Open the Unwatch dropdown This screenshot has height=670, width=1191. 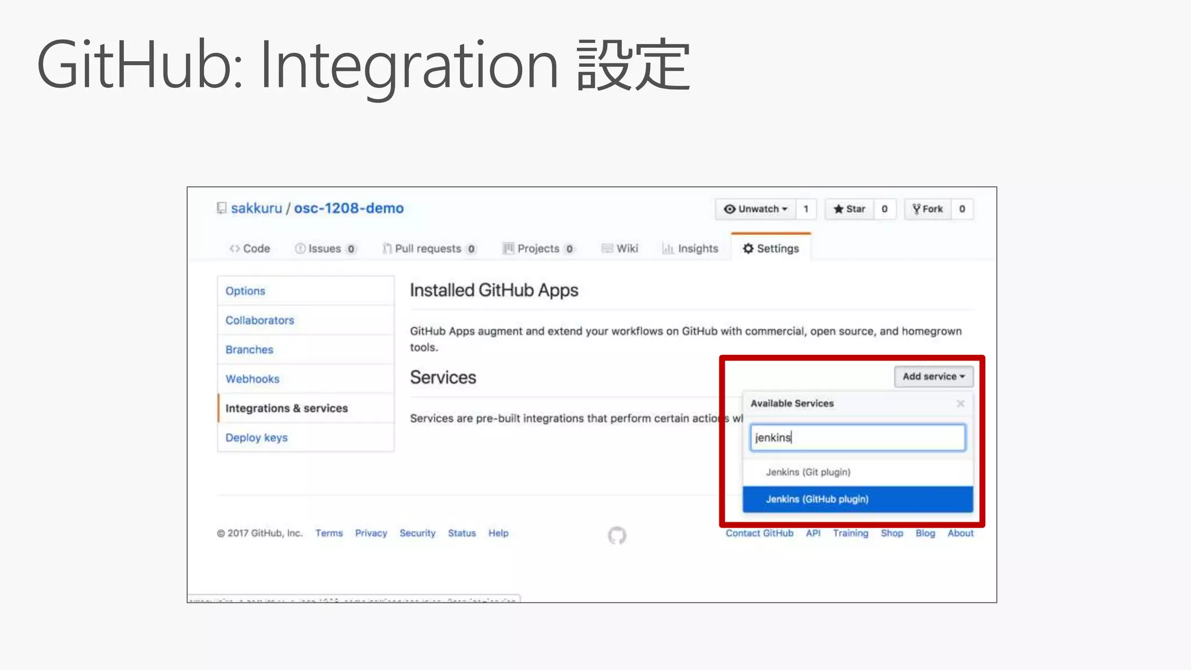[x=755, y=209]
